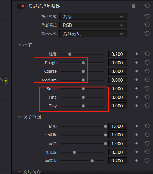
Task: Collapse the 全局混合 section
Action: [x=20, y=172]
